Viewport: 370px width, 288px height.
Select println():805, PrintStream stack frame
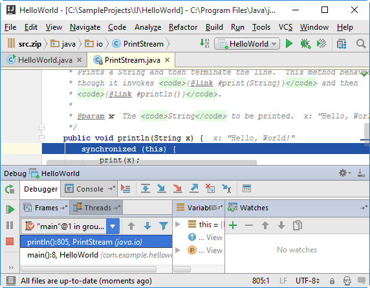(96, 242)
